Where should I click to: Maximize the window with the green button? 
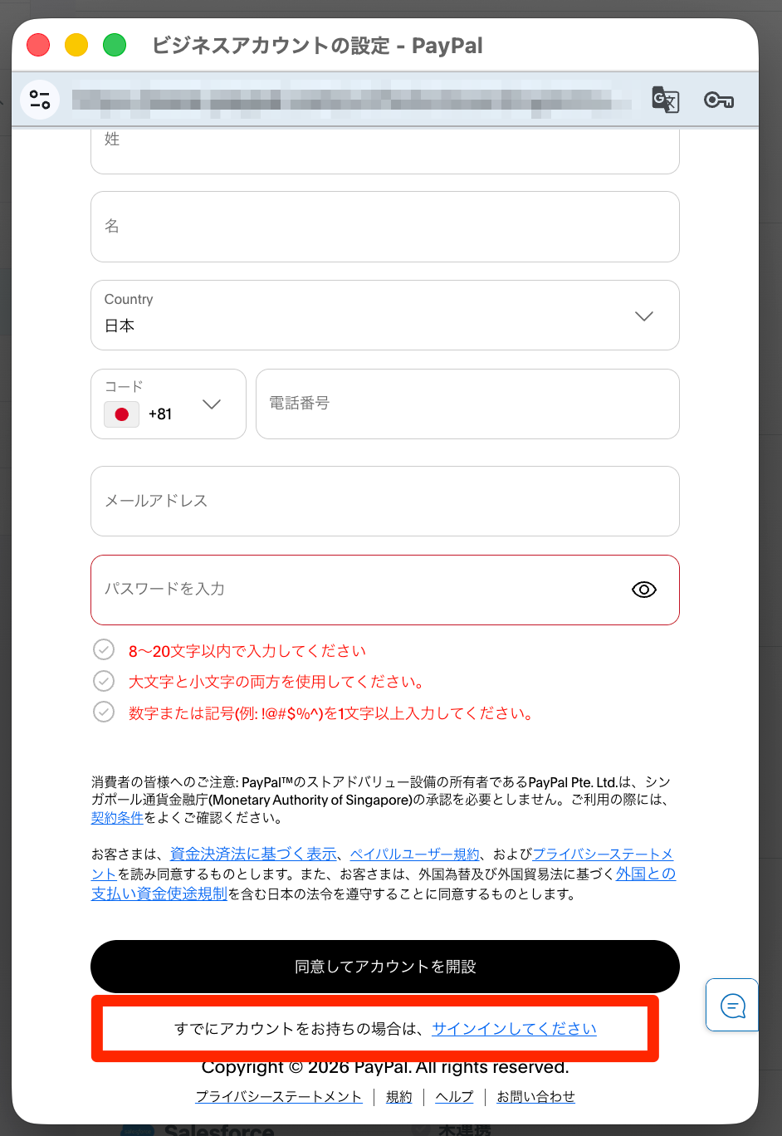[x=115, y=45]
